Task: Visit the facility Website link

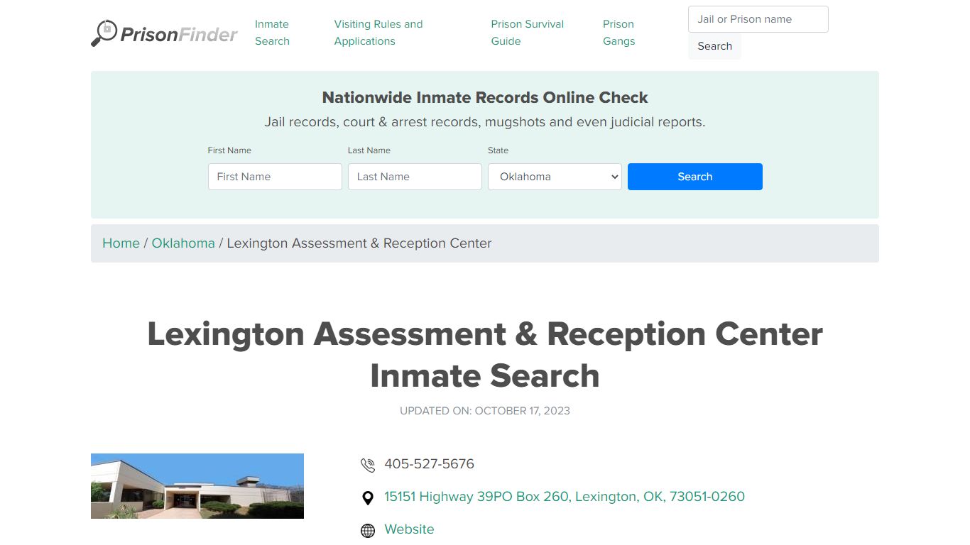Action: click(409, 529)
